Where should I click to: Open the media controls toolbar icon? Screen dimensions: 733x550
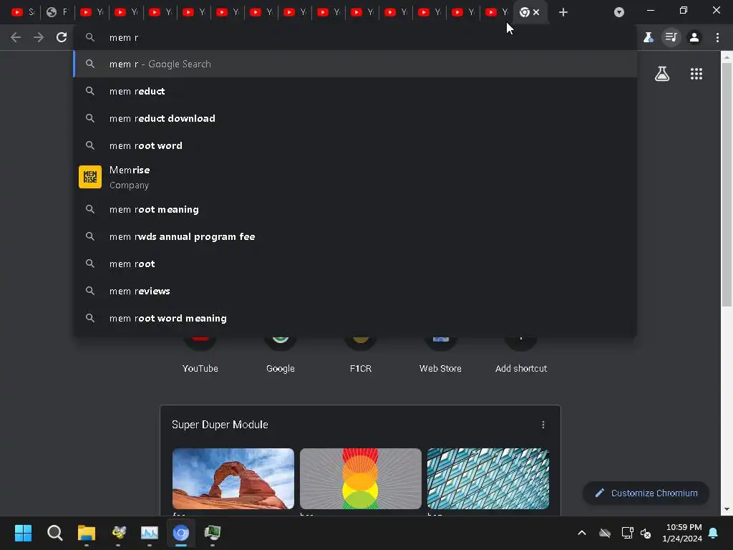671,37
